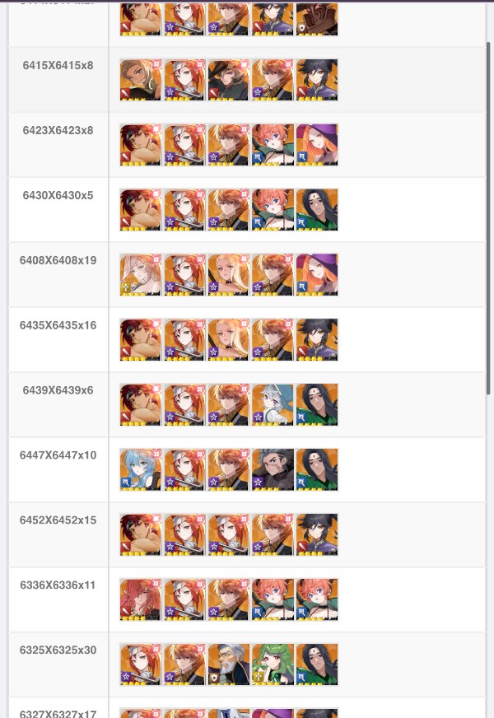Click the first red-haired character in row 6452X6452x15
494x718 pixels.
141,535
